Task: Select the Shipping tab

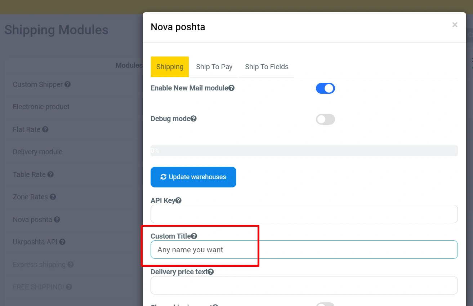Action: [170, 67]
